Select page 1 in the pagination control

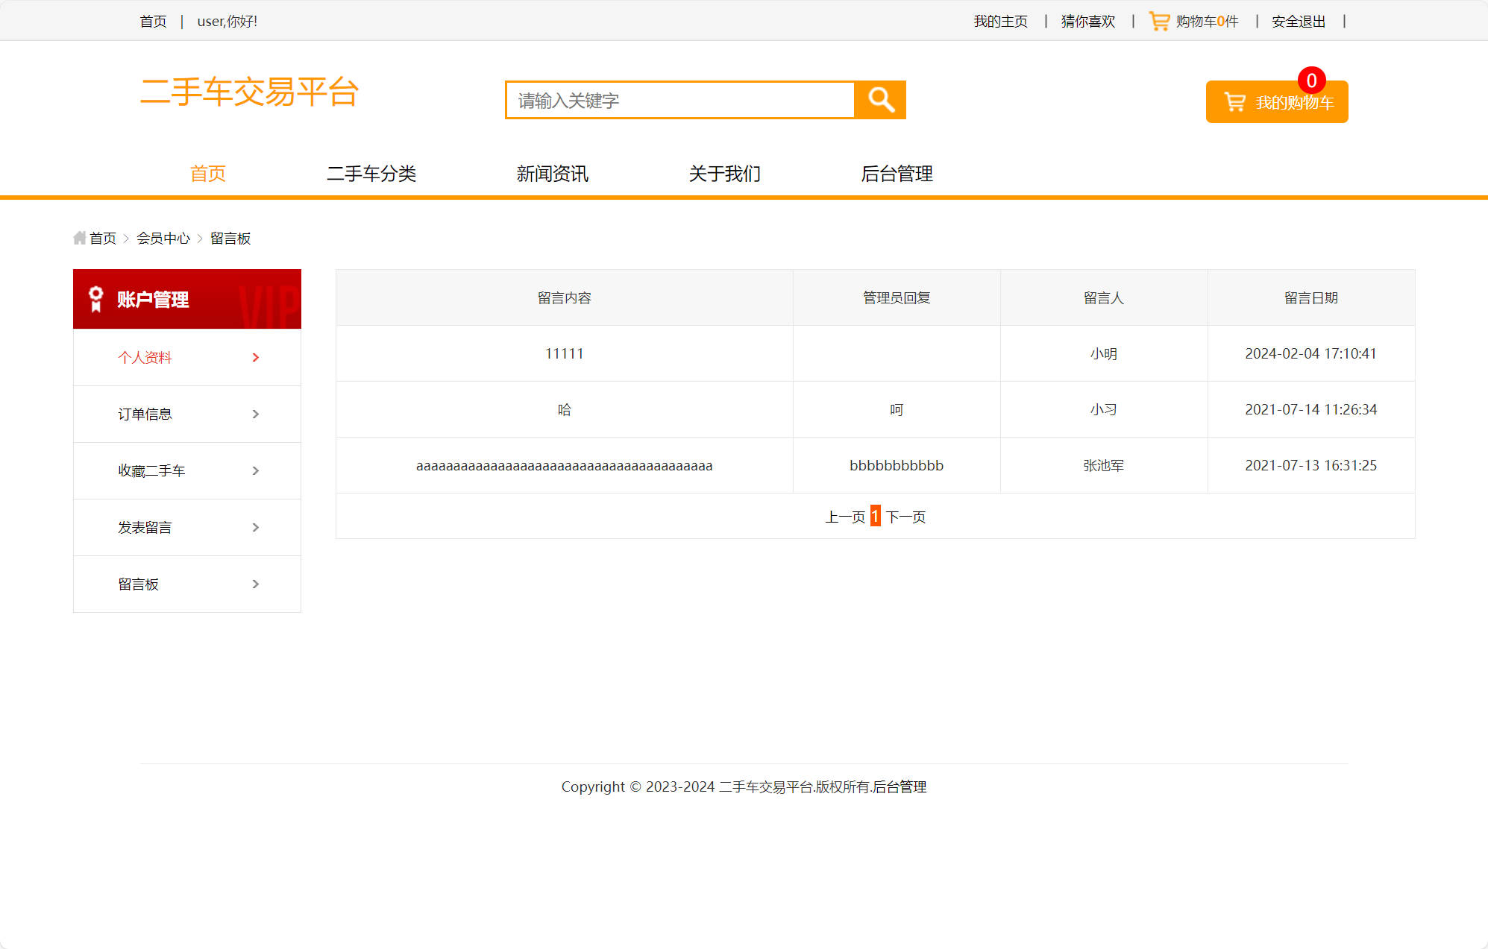874,516
